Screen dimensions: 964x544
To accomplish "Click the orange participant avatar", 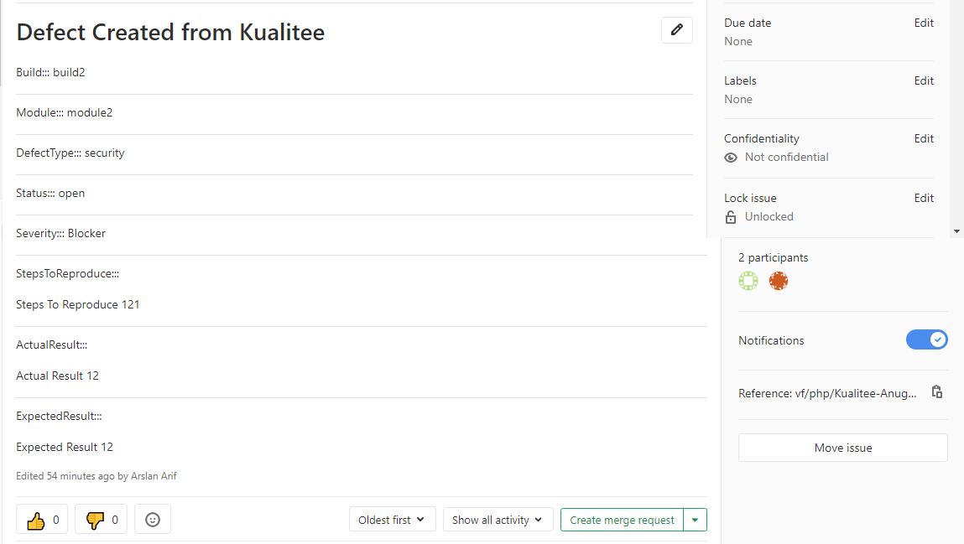I will (x=779, y=281).
